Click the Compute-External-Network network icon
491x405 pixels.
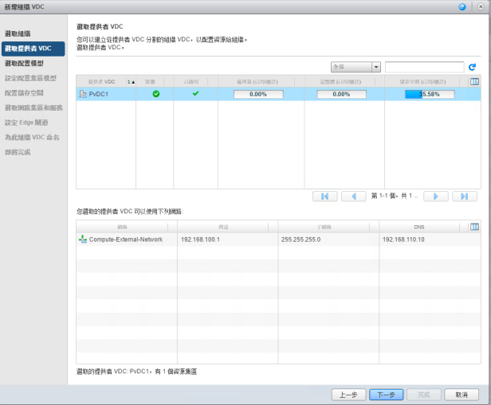[82, 239]
